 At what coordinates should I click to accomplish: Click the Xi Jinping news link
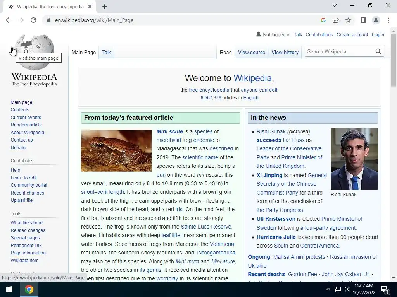(x=269, y=175)
